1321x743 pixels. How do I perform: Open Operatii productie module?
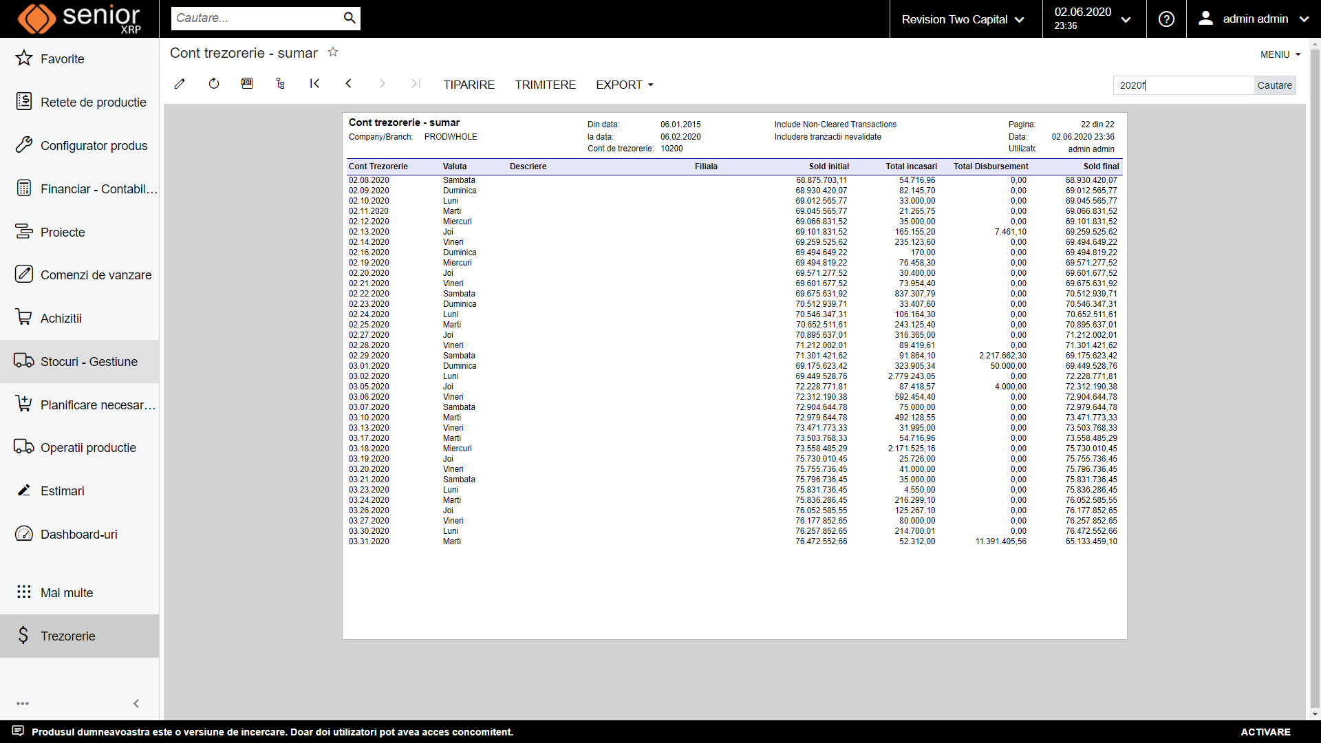(80, 448)
